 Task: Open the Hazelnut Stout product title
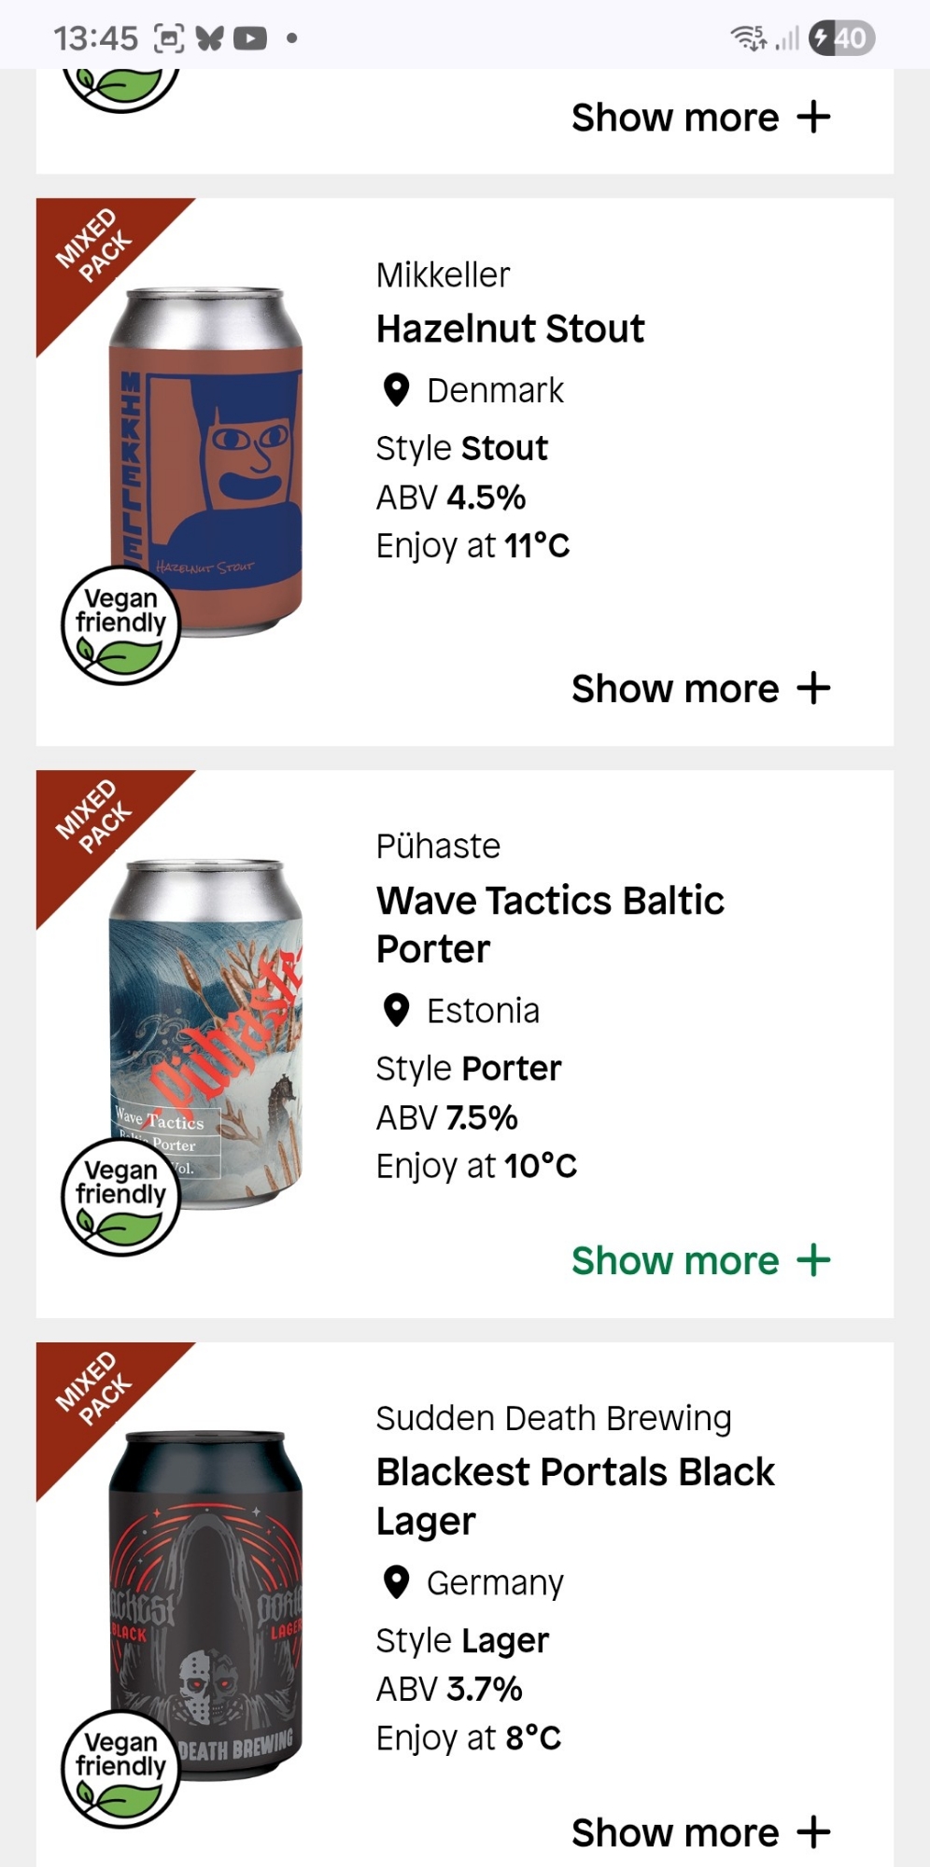[510, 329]
